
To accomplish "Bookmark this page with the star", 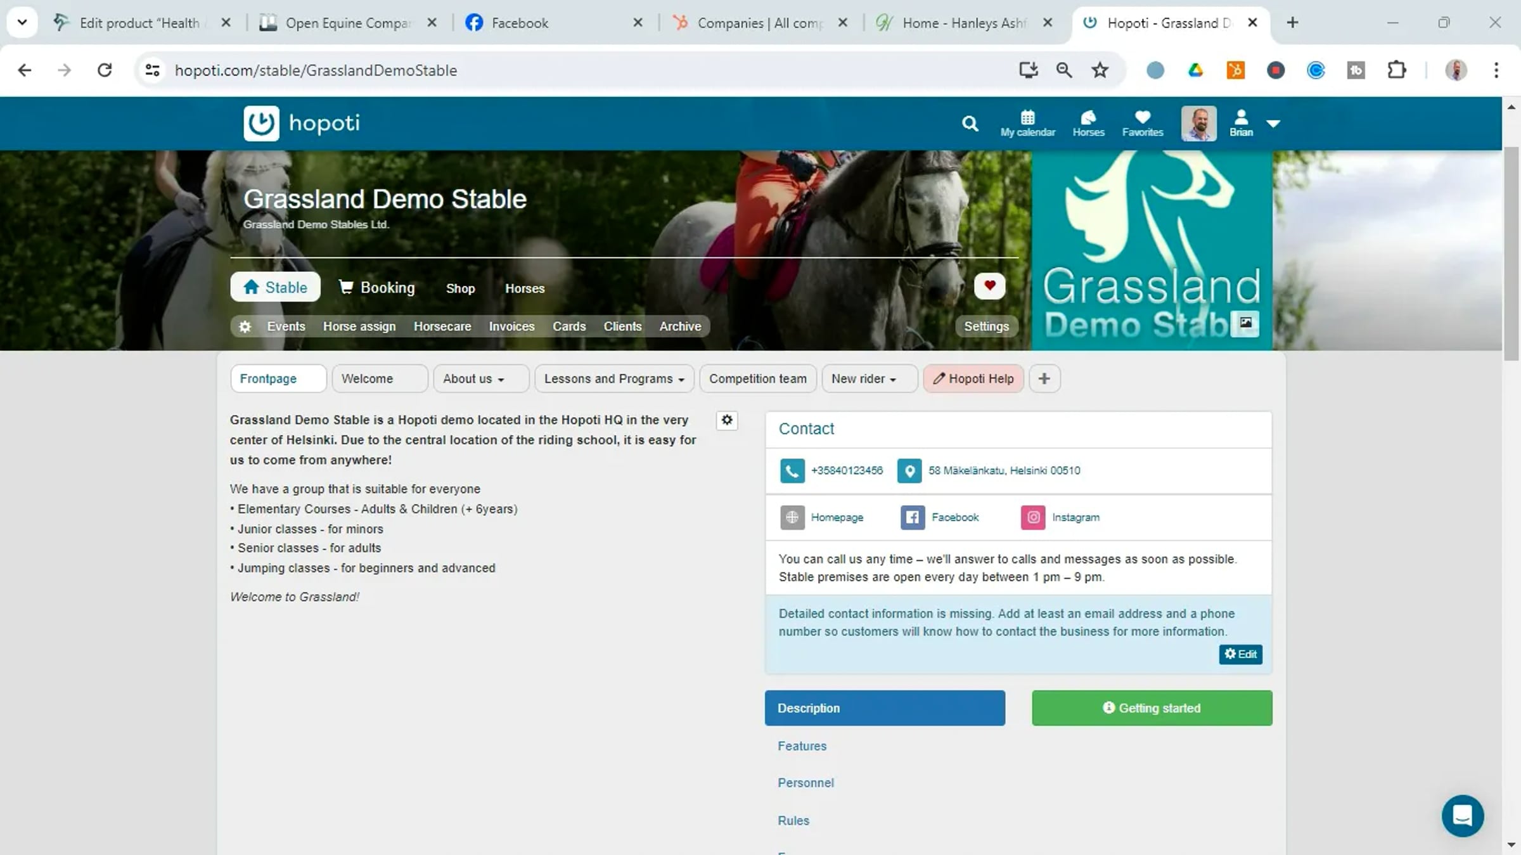I will tap(1100, 70).
